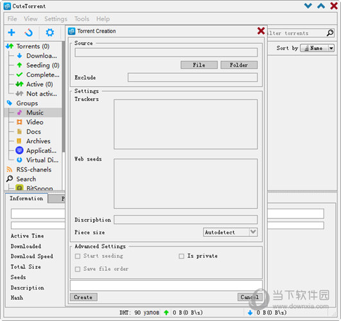Select Active (0) filter
The height and width of the screenshot is (321, 341).
(x=40, y=84)
